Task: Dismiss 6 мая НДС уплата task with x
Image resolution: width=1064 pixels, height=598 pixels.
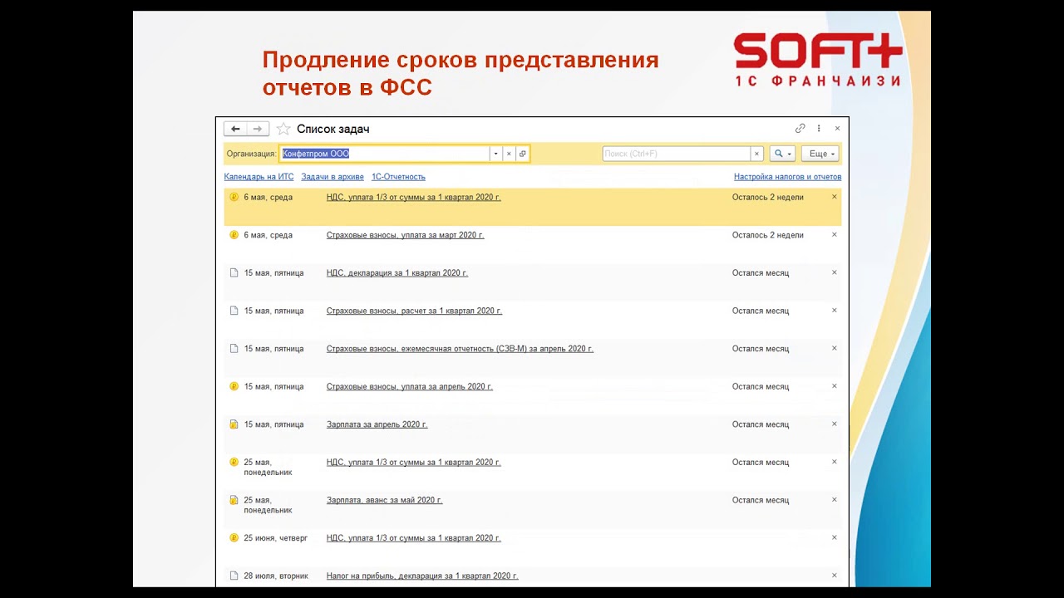Action: [835, 197]
